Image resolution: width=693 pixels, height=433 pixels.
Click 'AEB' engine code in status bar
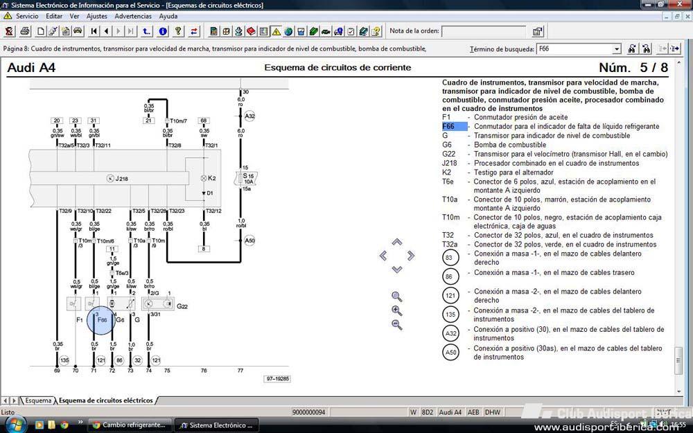coord(473,412)
